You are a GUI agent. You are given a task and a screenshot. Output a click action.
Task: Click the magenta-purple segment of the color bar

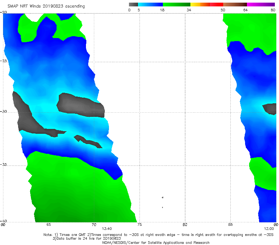pyautogui.click(x=261, y=5)
